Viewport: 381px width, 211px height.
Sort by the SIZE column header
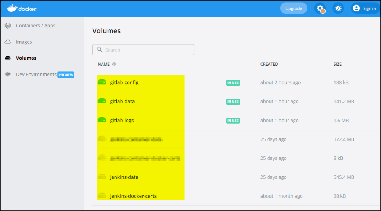[x=337, y=64]
